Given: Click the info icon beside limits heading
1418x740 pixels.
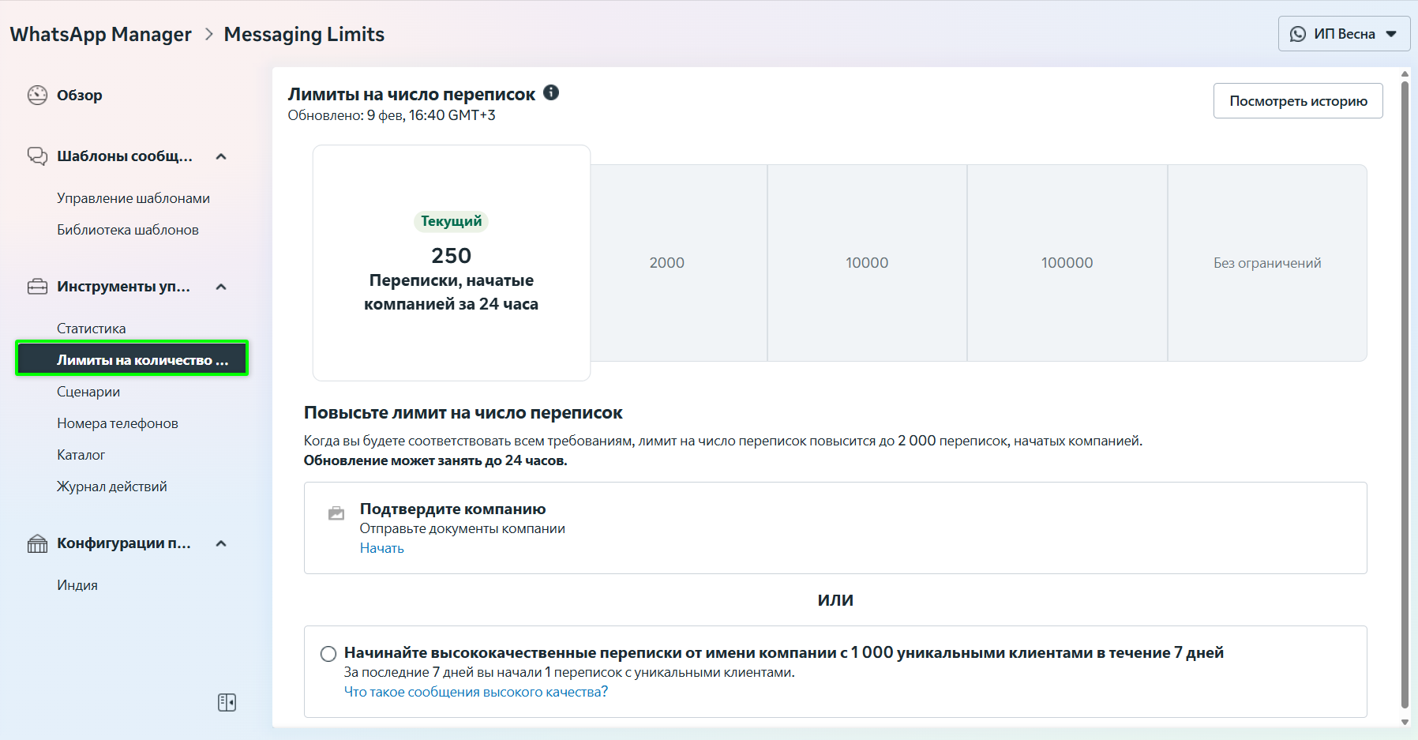Looking at the screenshot, I should click(551, 93).
